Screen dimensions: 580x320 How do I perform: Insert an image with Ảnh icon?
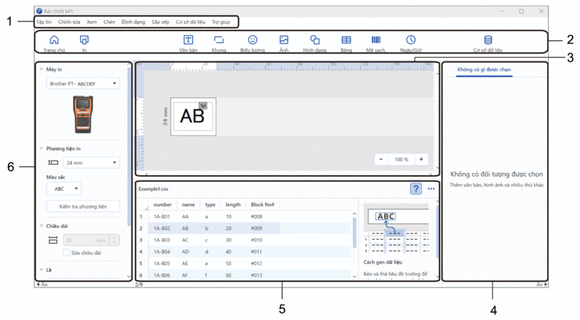(x=283, y=40)
